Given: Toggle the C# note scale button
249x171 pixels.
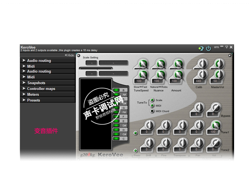Looking at the screenshot, I should [120, 134].
